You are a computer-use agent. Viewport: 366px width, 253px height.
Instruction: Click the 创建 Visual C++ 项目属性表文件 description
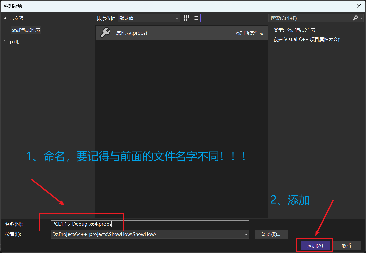308,39
